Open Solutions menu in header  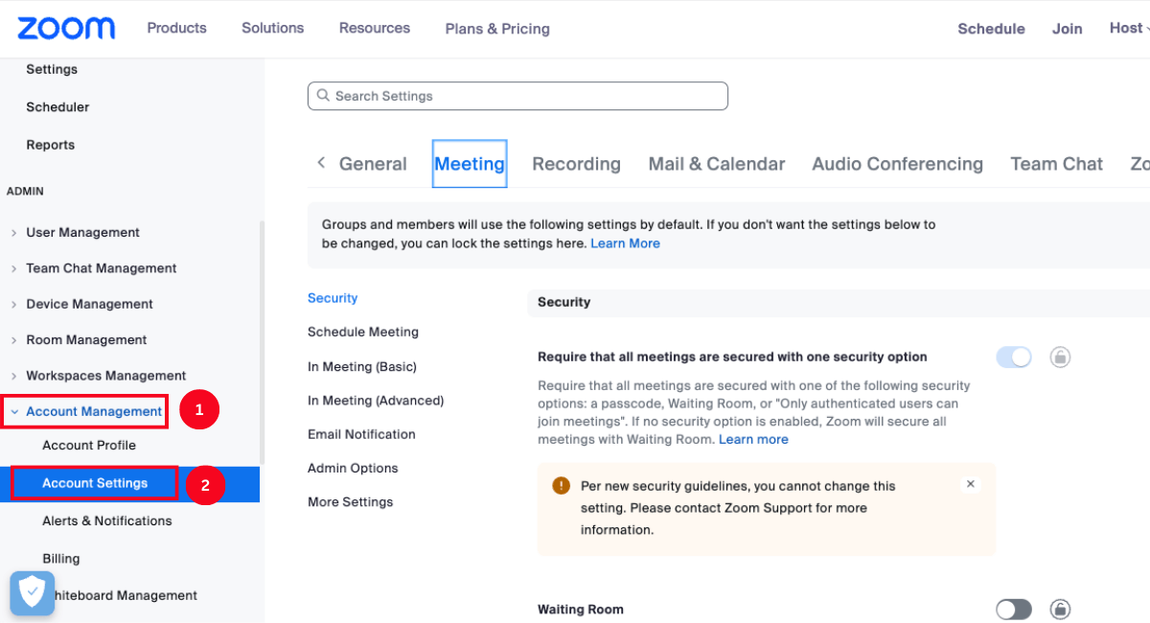tap(272, 28)
